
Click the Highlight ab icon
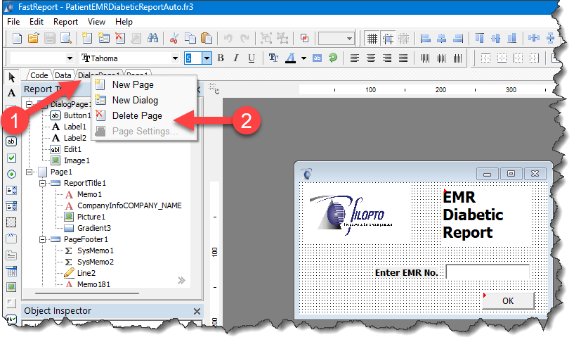[x=317, y=58]
